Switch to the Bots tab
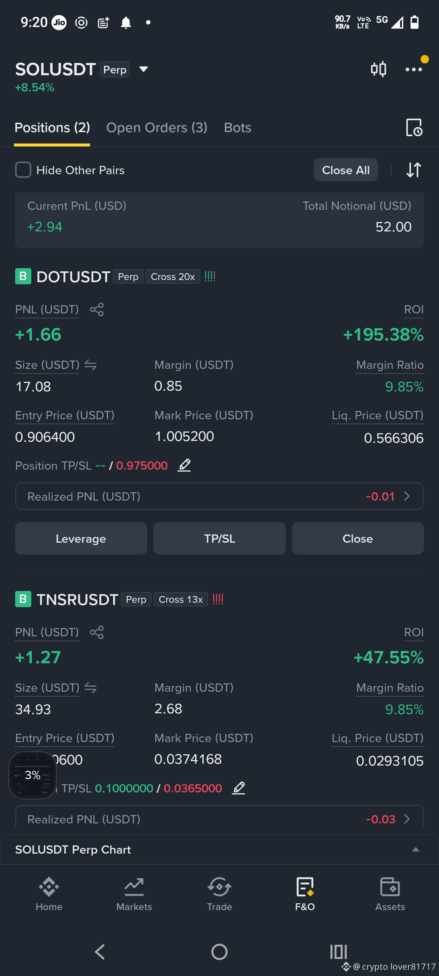 click(237, 128)
